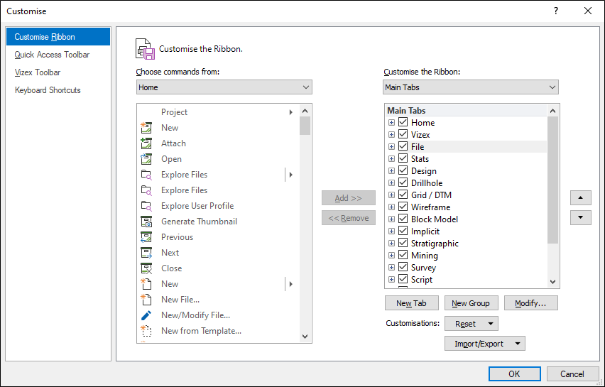Switch to Quick Access Toolbar page
The image size is (605, 387).
[52, 55]
